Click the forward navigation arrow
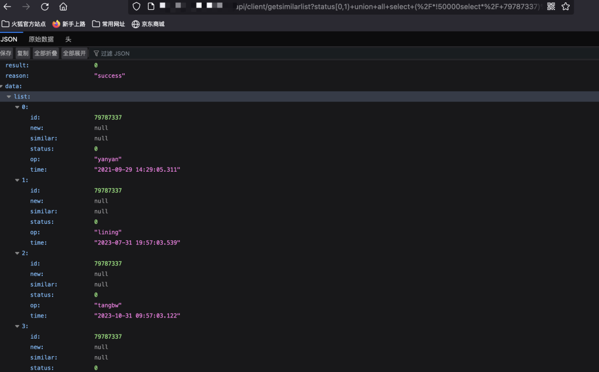 point(26,6)
